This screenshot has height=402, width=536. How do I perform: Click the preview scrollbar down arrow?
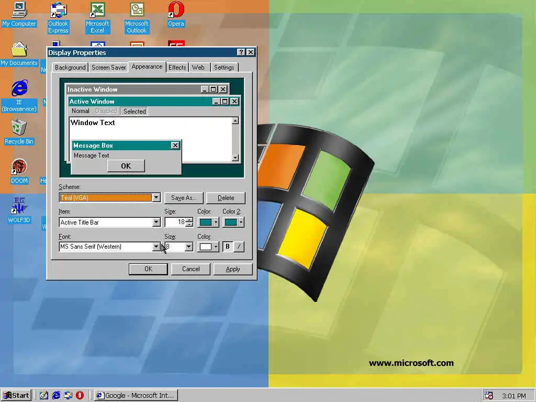tap(235, 157)
